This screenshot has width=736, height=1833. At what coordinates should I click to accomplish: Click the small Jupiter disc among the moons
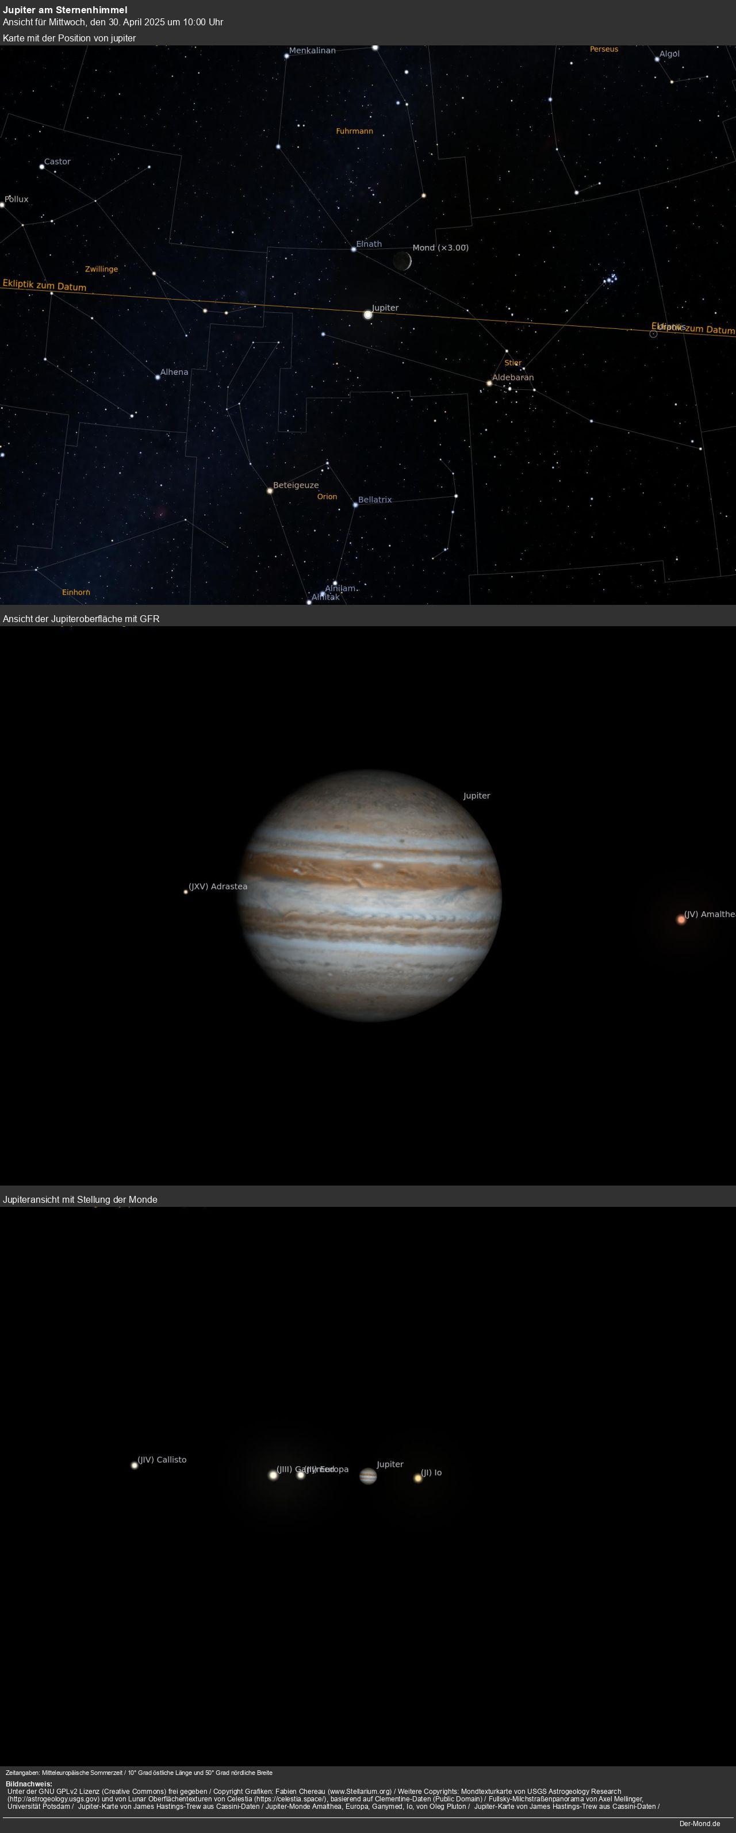click(x=368, y=1476)
